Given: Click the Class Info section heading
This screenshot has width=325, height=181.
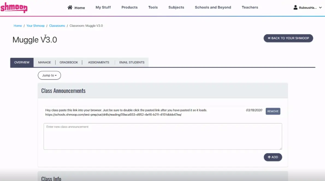Looking at the screenshot, I should coord(51,179).
